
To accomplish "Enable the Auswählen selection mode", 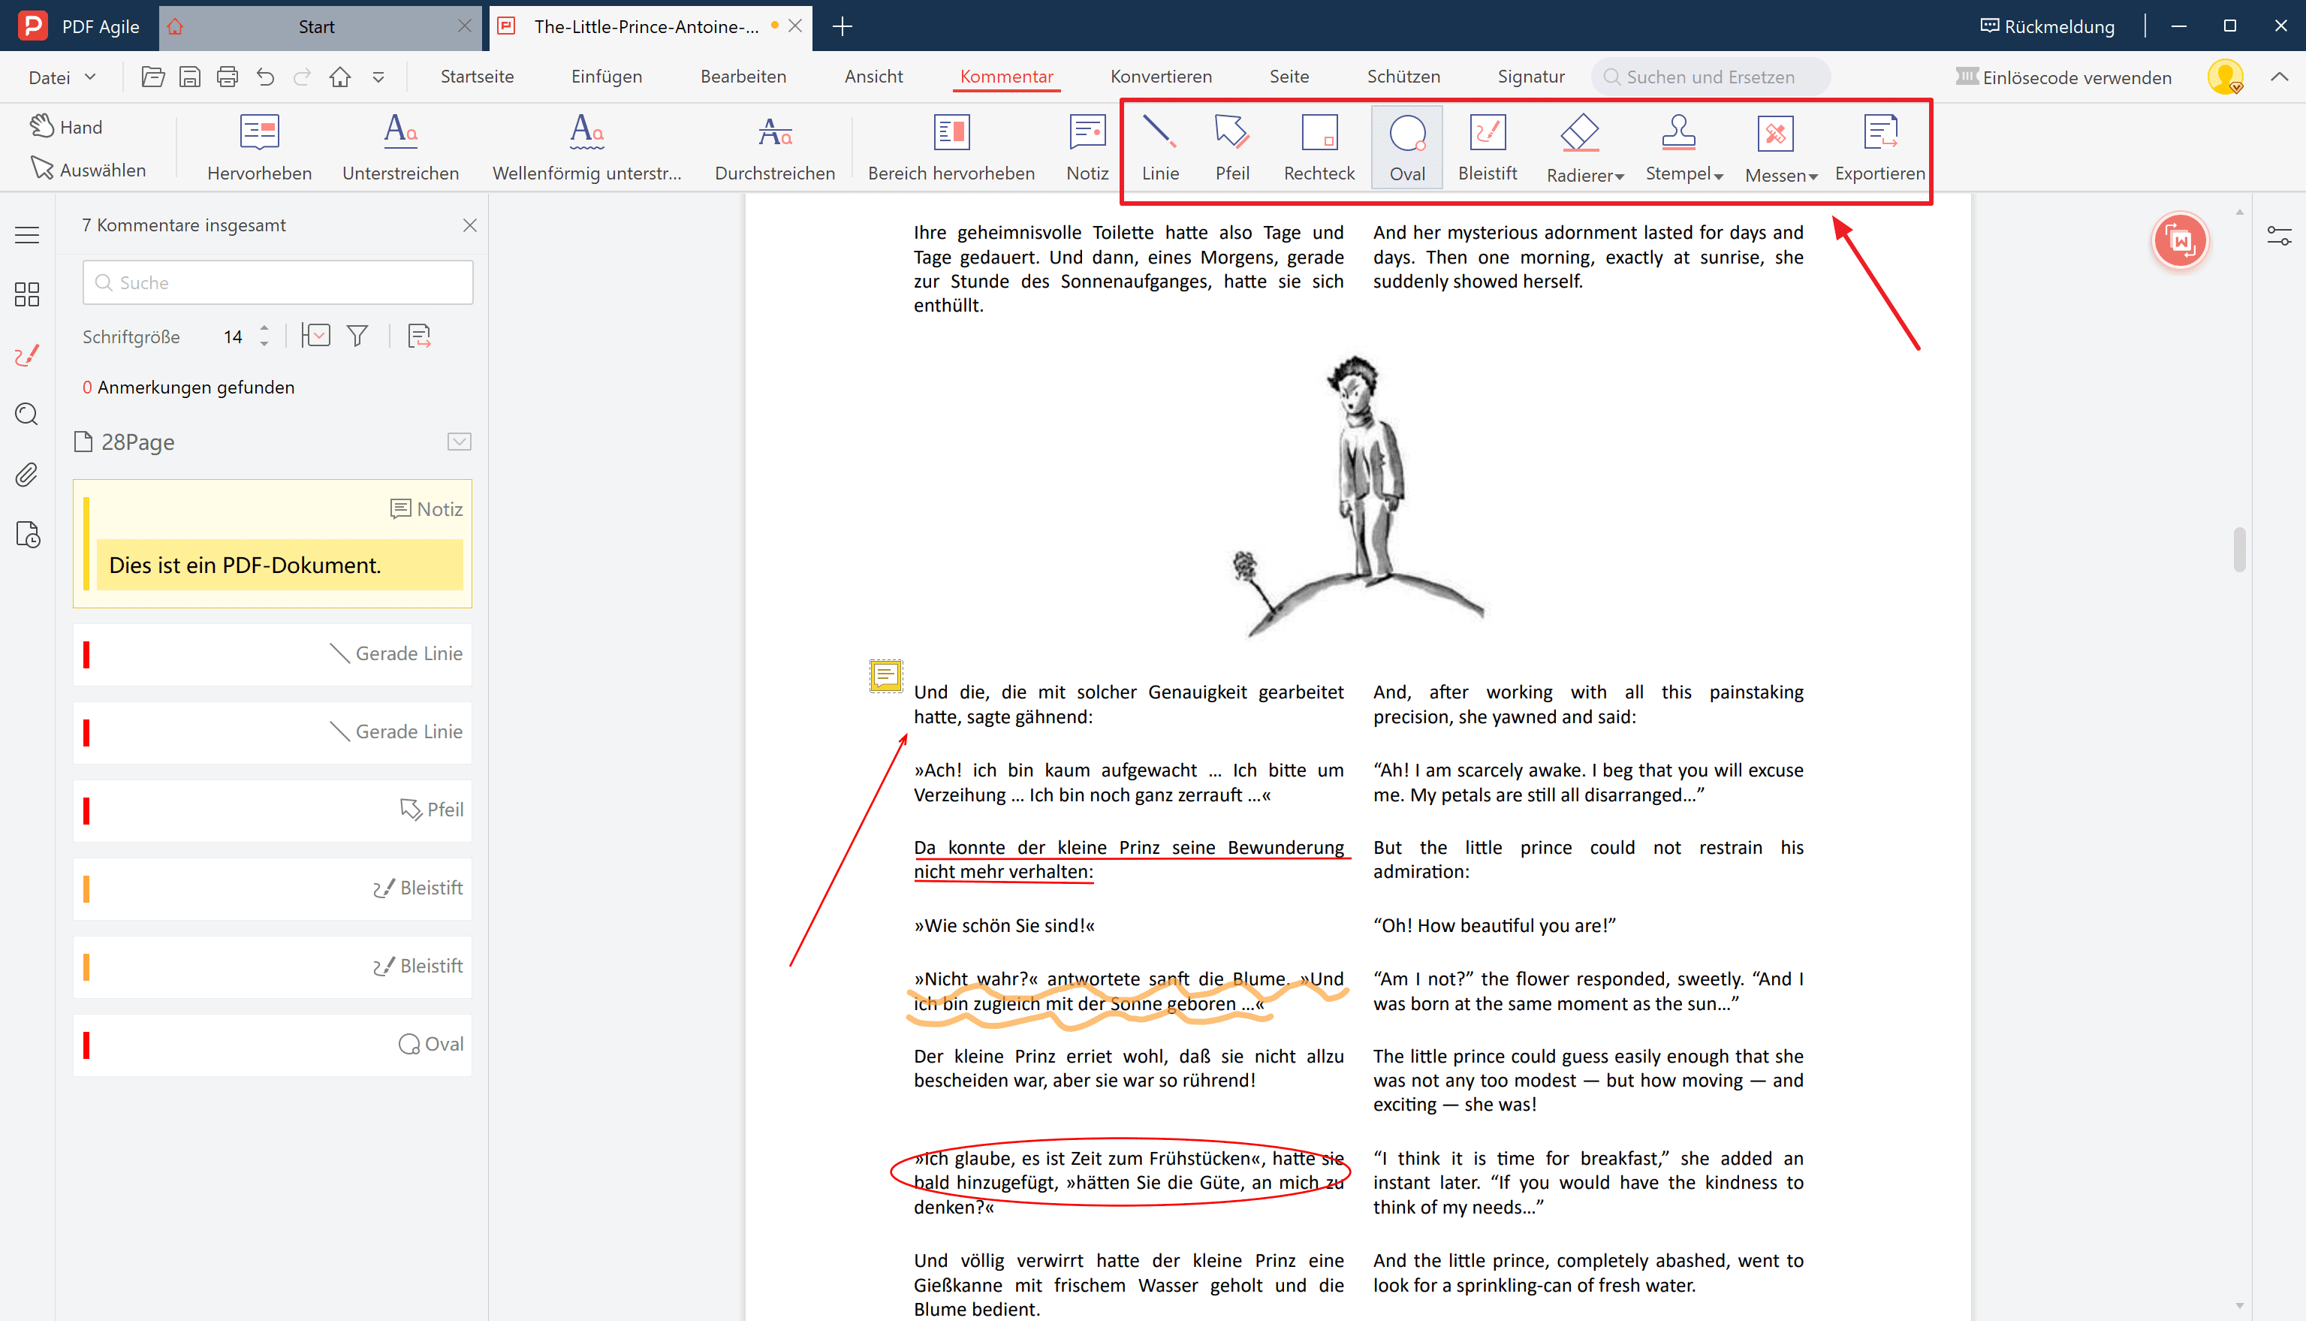I will (x=89, y=169).
